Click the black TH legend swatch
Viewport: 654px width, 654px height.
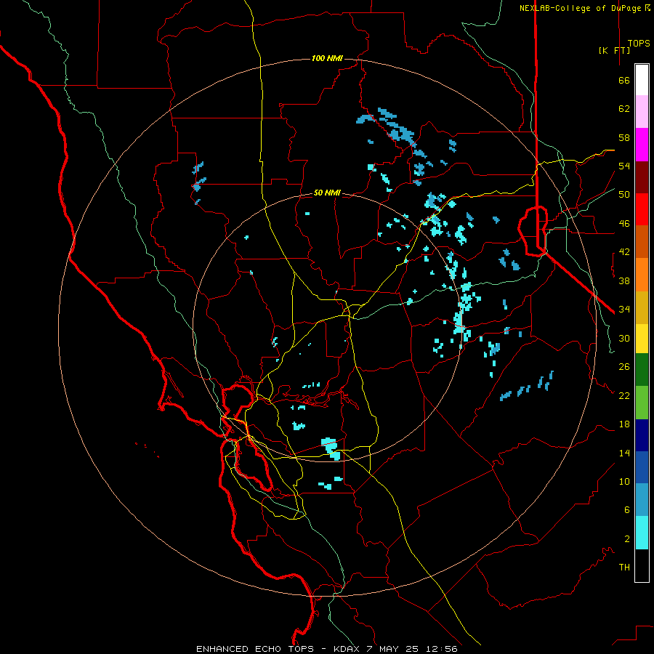pyautogui.click(x=642, y=565)
